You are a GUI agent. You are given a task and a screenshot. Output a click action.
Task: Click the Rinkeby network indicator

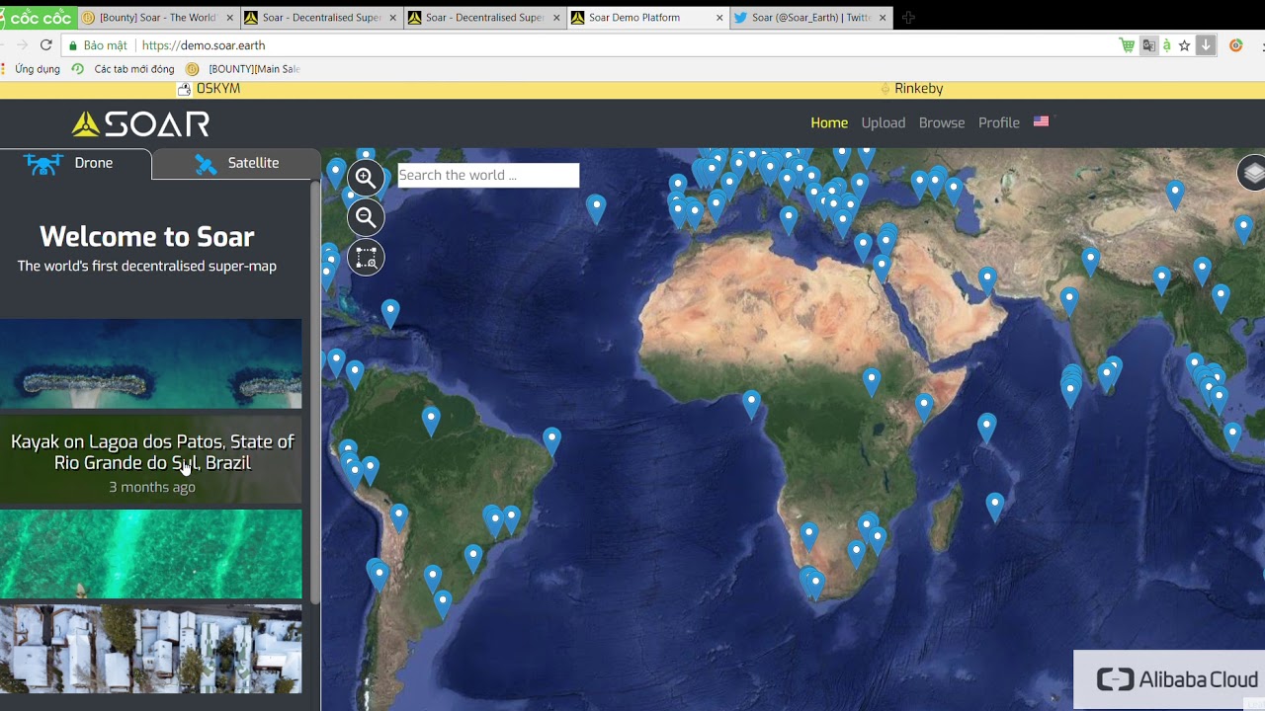click(911, 89)
